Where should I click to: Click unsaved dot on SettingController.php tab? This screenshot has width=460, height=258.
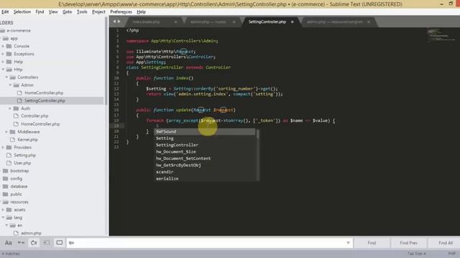point(293,22)
